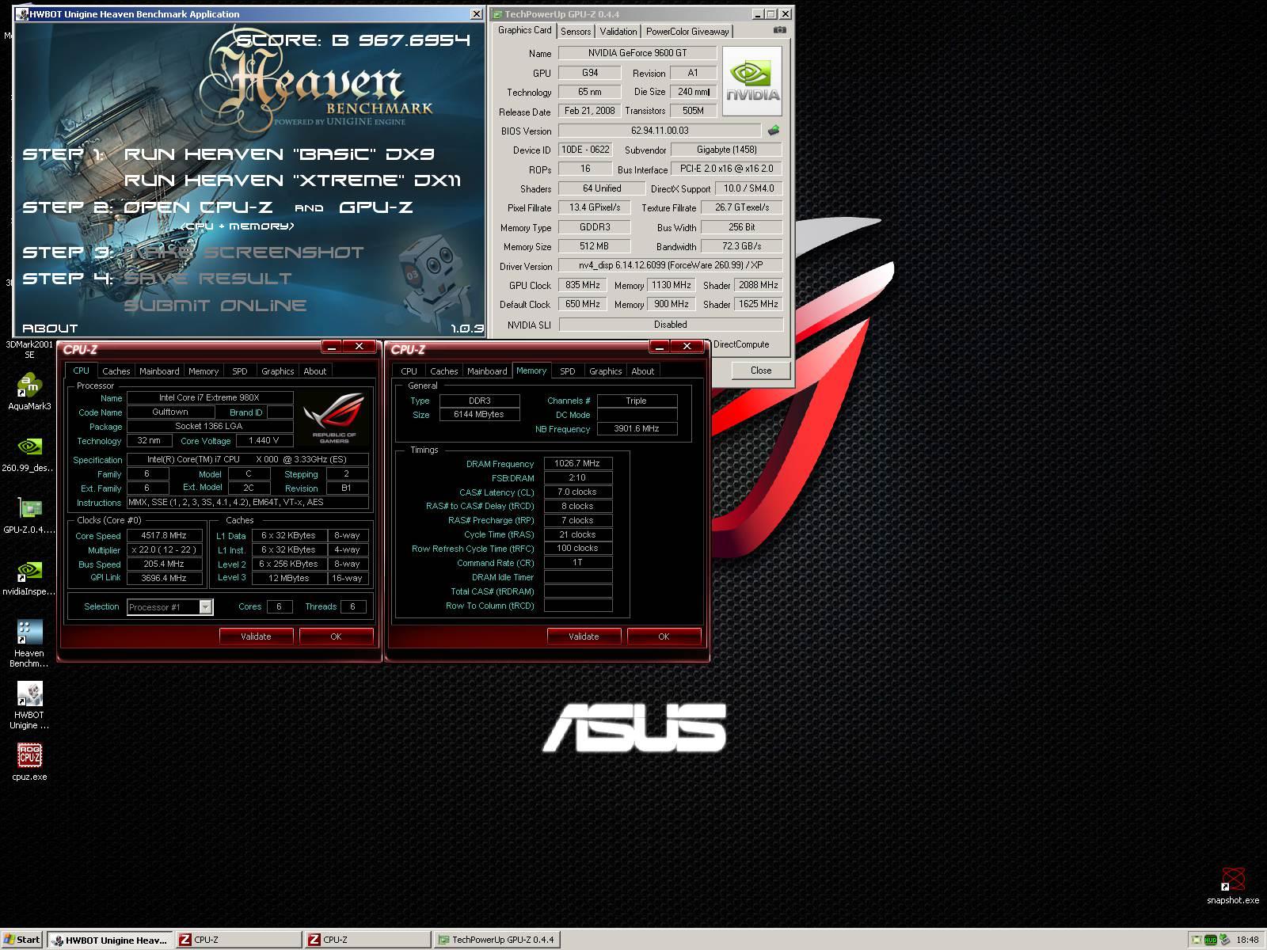
Task: Open About tab in left CPU-Z window
Action: pos(315,371)
